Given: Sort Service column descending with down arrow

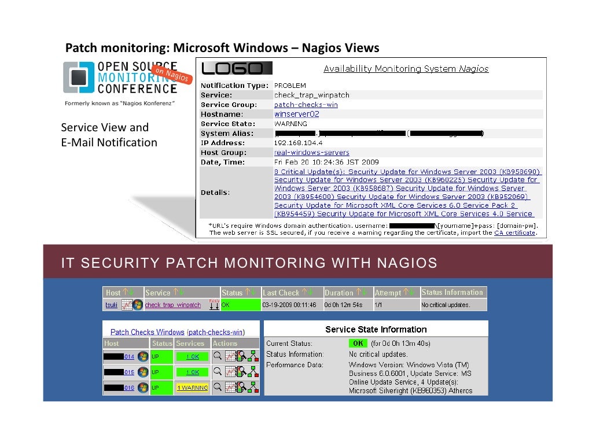Looking at the screenshot, I should [181, 292].
